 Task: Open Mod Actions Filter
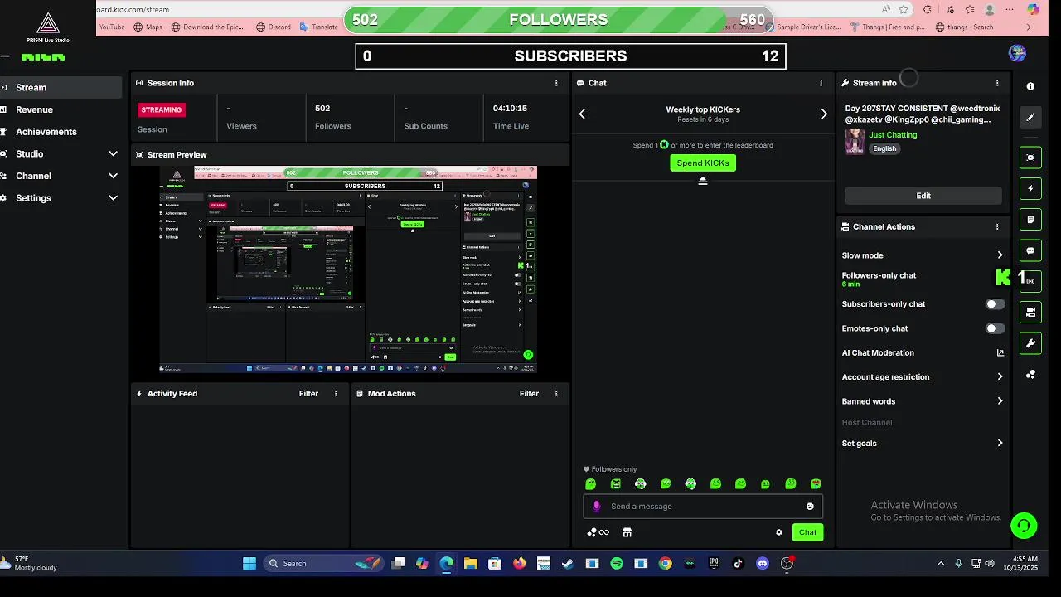[x=529, y=394]
